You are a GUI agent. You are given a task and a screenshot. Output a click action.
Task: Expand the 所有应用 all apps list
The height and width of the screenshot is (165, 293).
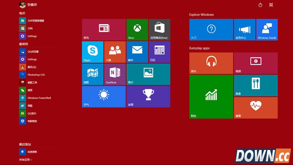26,159
